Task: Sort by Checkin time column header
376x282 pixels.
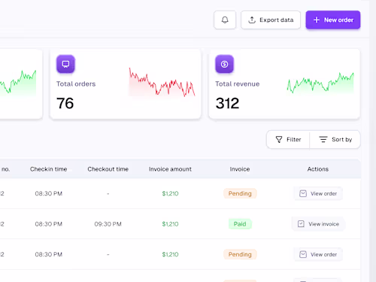Action: [x=49, y=169]
